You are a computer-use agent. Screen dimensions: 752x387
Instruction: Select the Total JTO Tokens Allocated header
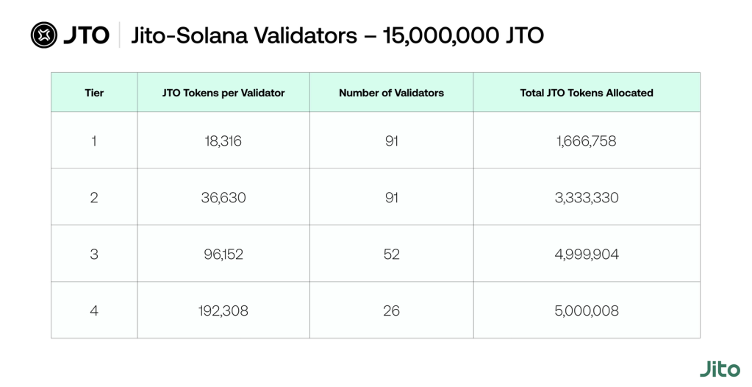[587, 93]
